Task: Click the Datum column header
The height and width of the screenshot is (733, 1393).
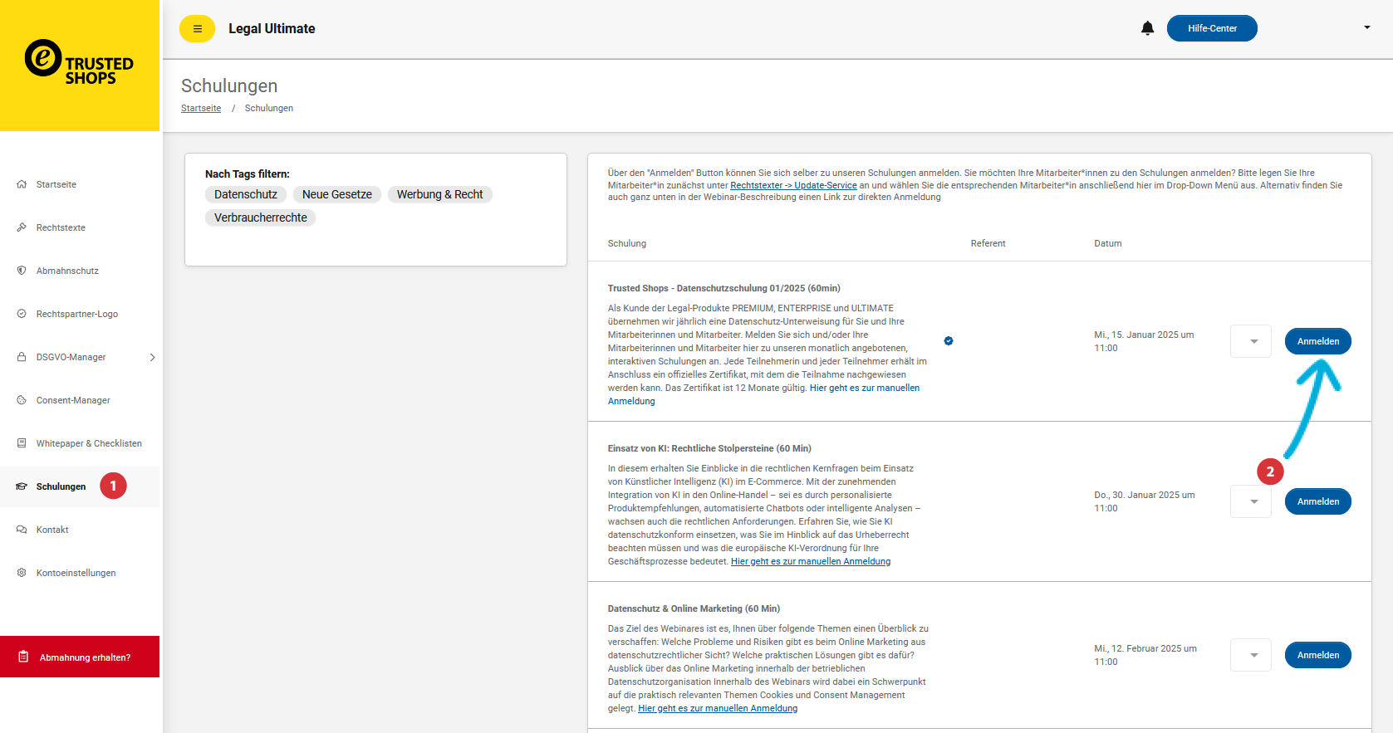Action: tap(1108, 243)
